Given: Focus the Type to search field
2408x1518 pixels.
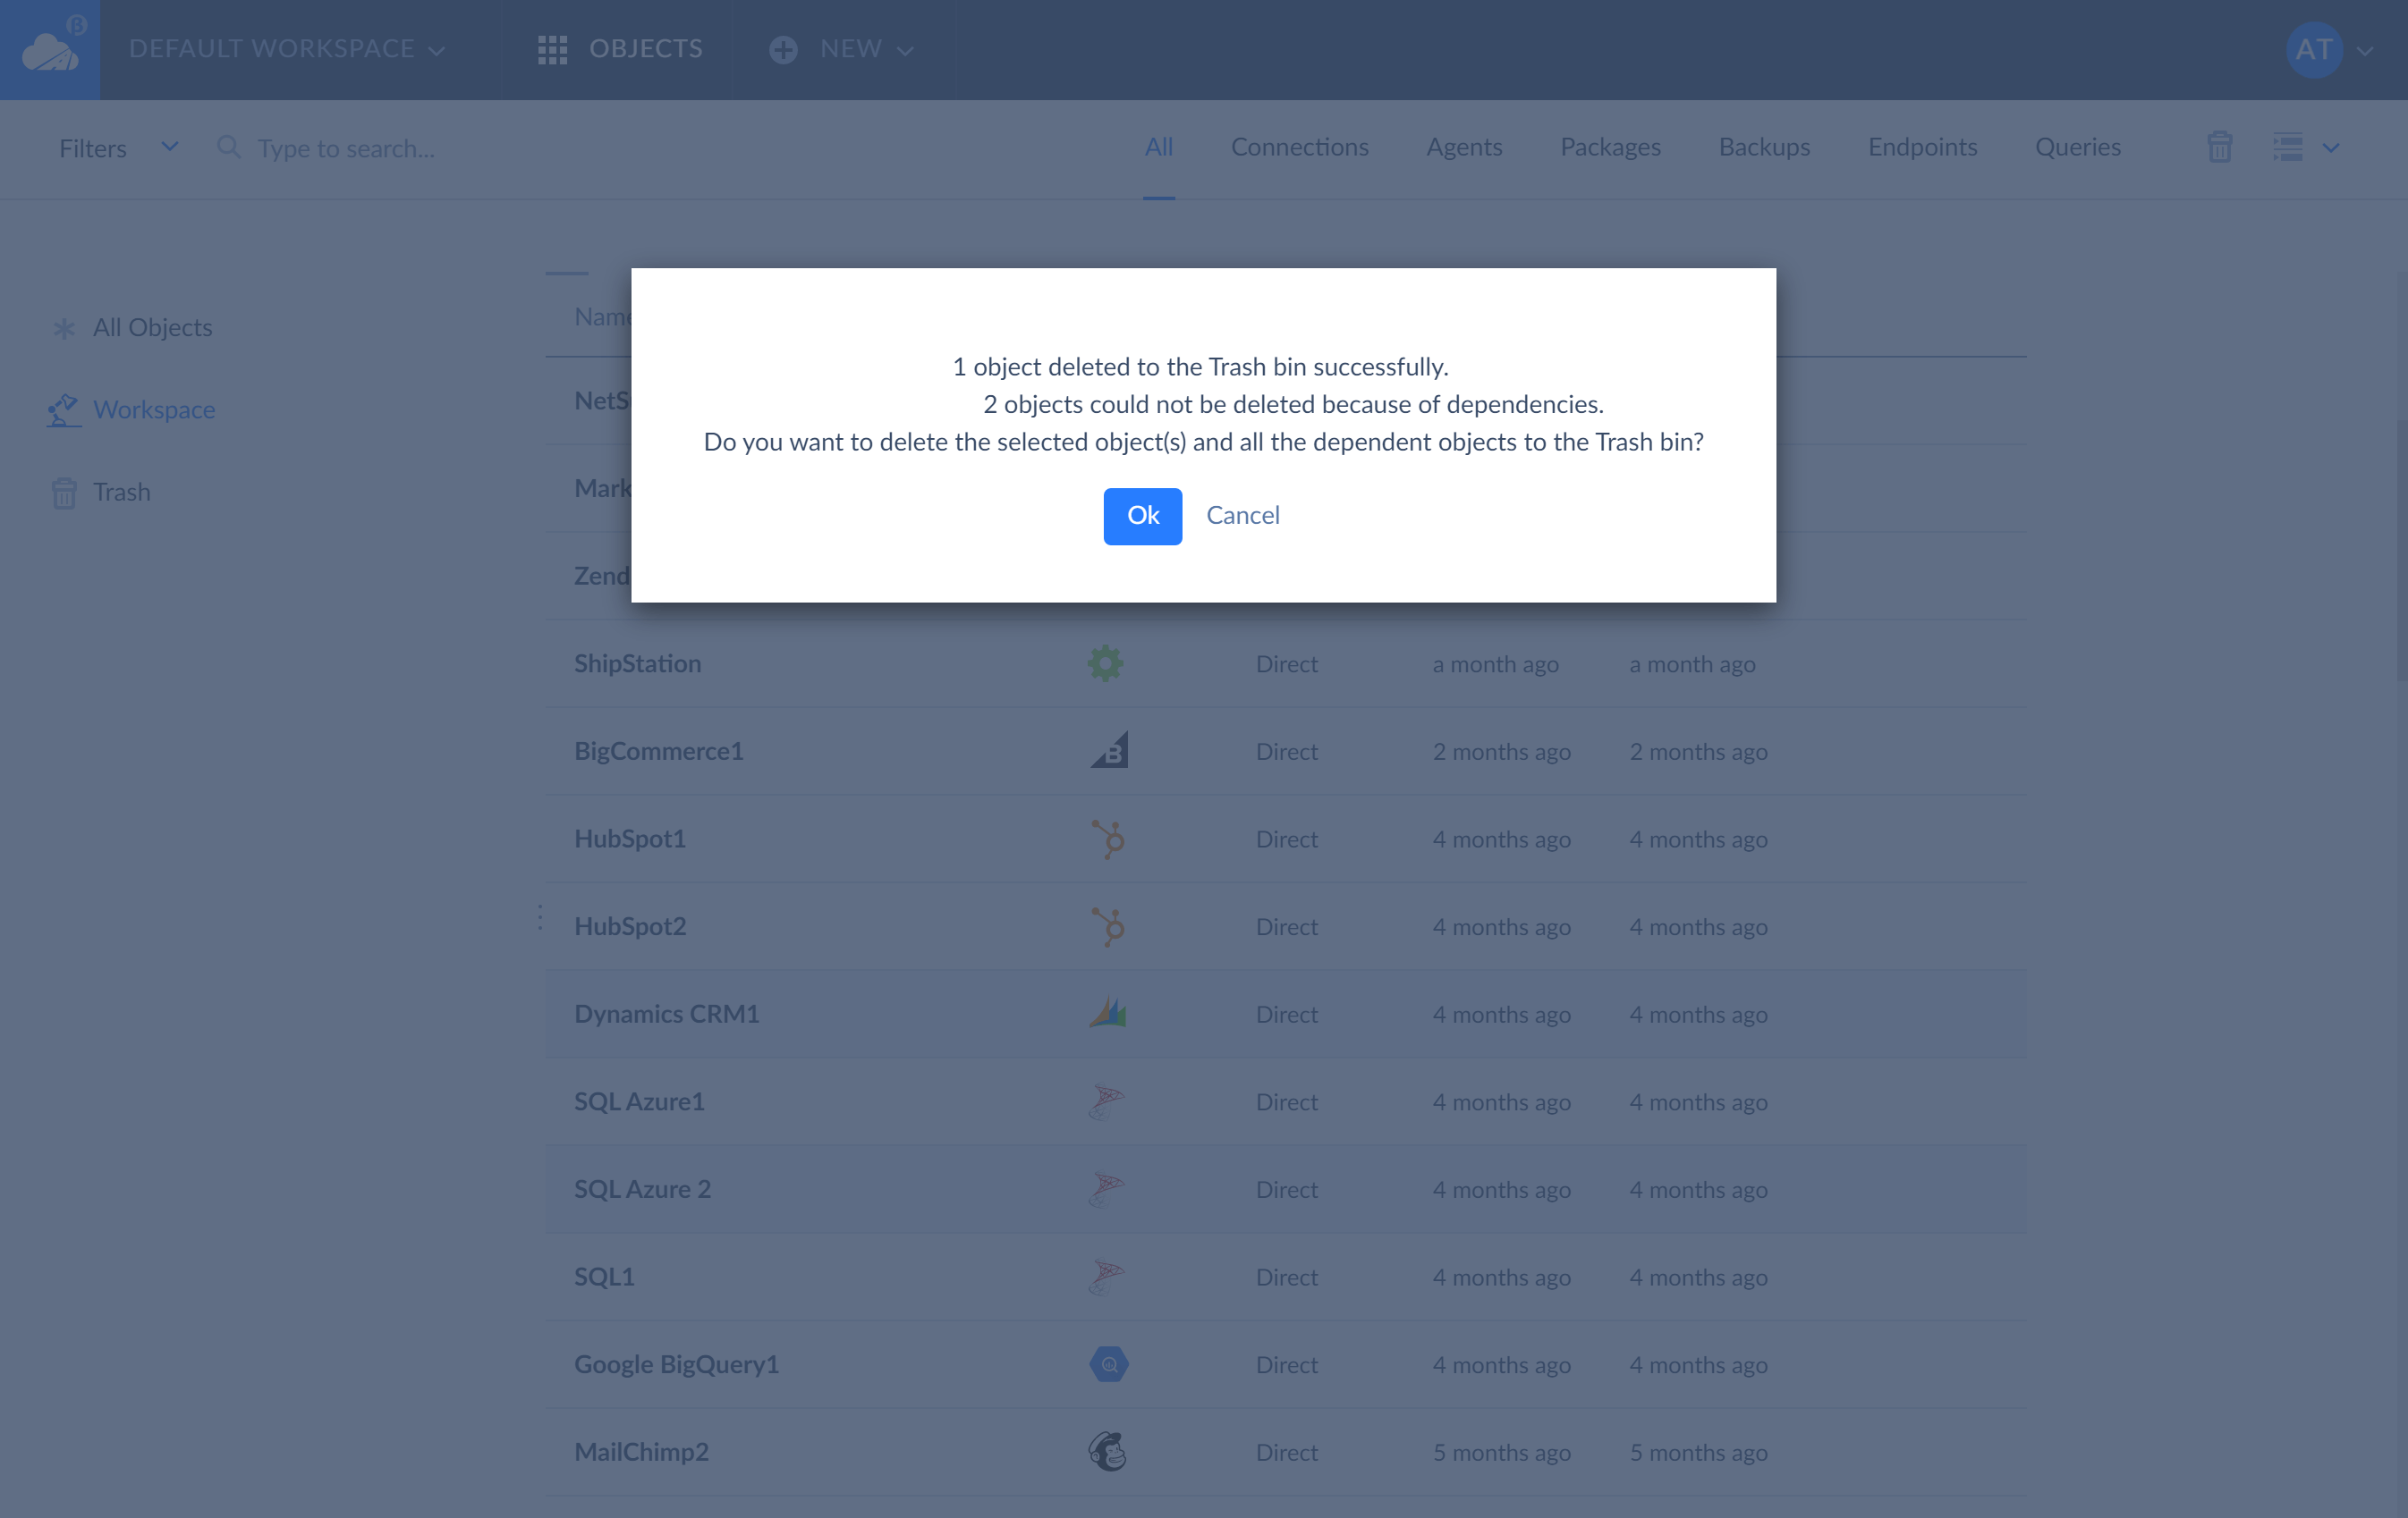Looking at the screenshot, I should coord(346,148).
